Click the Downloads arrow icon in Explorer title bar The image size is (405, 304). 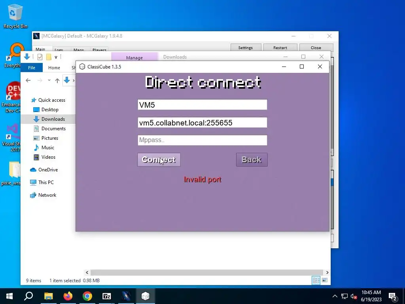[27, 57]
